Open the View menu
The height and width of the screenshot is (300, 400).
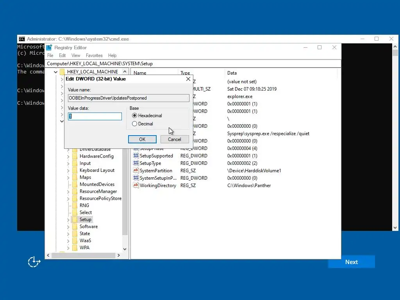pyautogui.click(x=76, y=55)
